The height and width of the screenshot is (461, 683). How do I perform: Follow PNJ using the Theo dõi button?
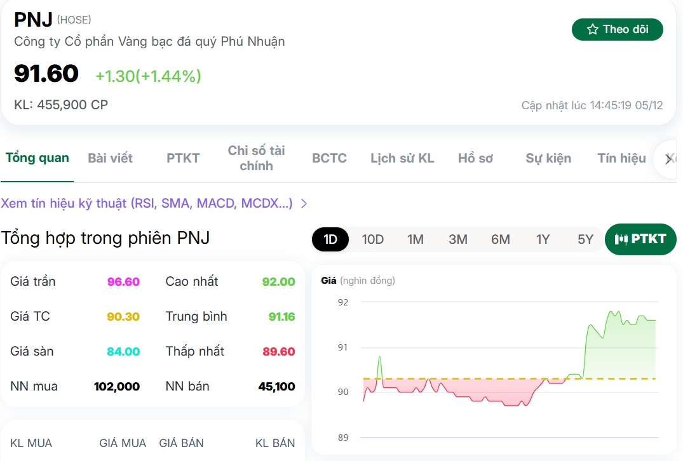617,29
